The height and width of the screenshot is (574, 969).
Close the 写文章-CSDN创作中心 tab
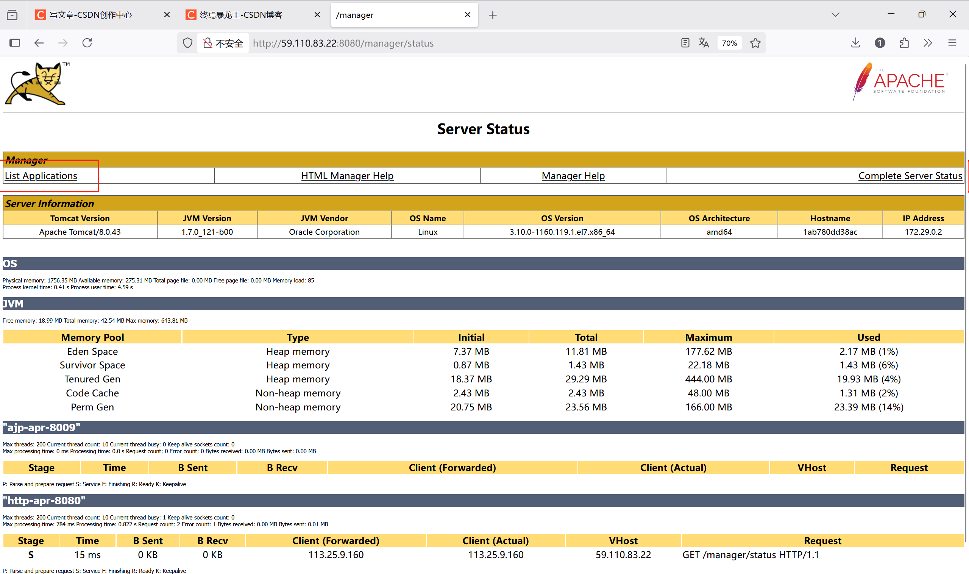167,15
